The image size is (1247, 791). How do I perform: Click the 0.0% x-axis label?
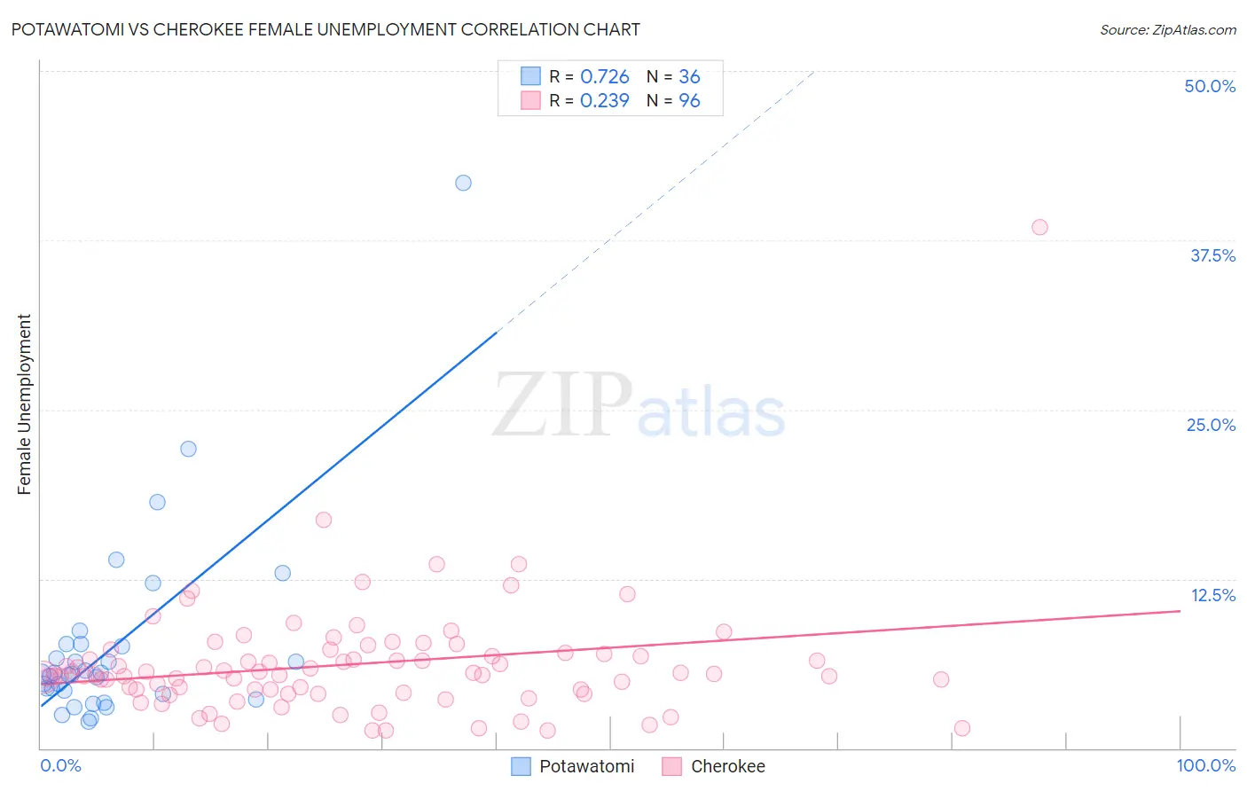pyautogui.click(x=61, y=765)
